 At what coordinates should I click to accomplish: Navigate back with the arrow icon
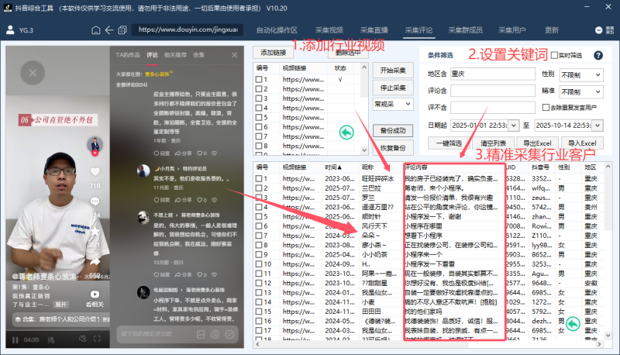(x=109, y=30)
